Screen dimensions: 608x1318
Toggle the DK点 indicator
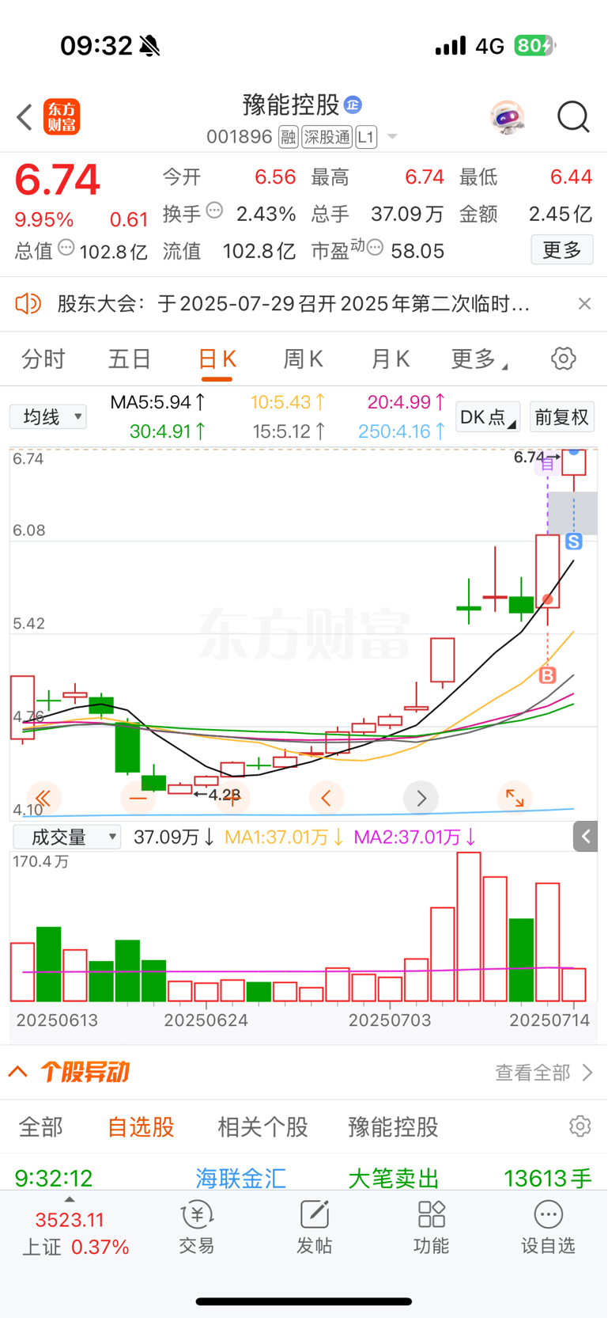point(488,416)
